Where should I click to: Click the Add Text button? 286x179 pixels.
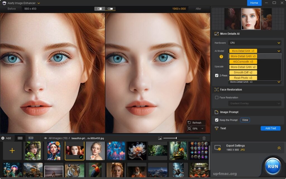[x=270, y=128]
